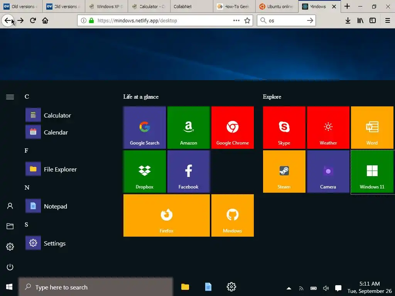395x296 pixels.
Task: Switch to the Calculator tab
Action: coord(149,6)
